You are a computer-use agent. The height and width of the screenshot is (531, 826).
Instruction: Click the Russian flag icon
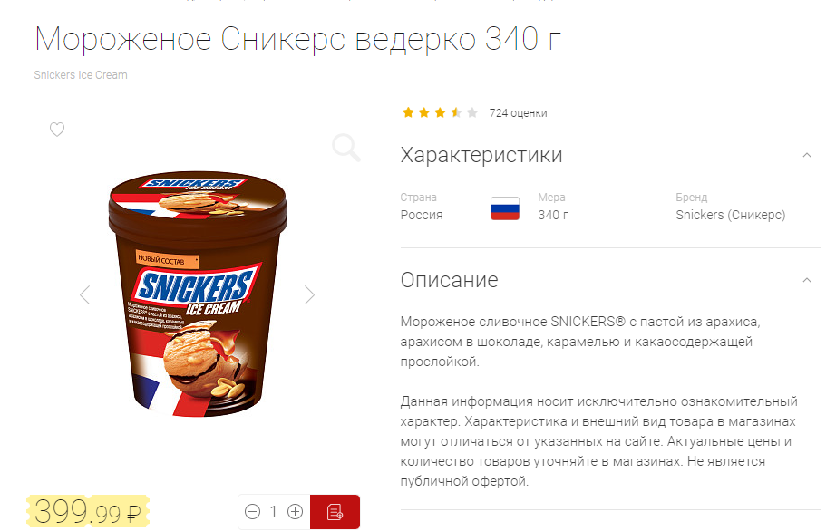pos(505,208)
